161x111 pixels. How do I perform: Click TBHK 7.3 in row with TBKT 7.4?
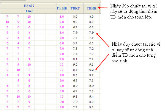(91, 54)
